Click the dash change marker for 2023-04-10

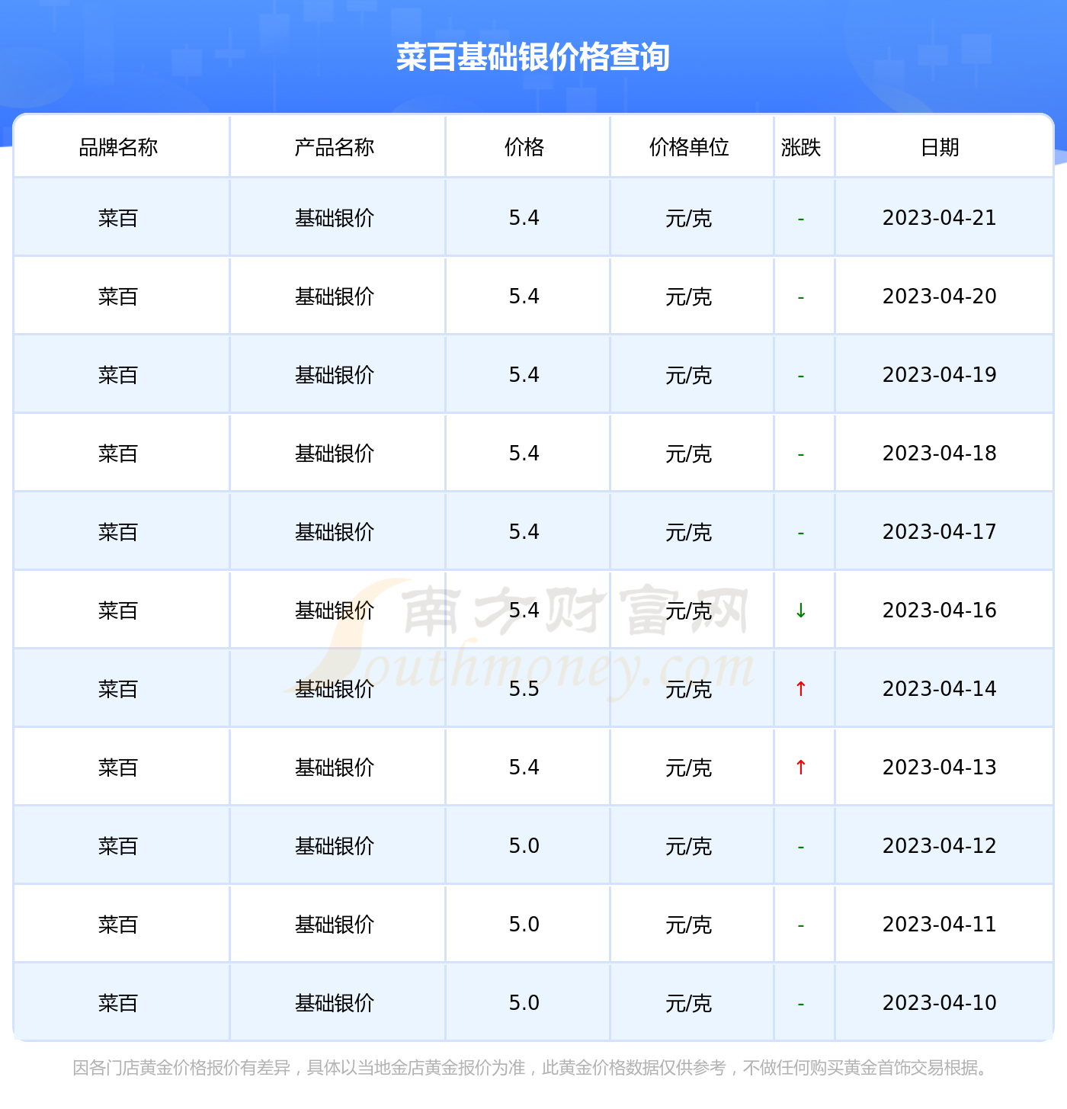click(x=801, y=1005)
